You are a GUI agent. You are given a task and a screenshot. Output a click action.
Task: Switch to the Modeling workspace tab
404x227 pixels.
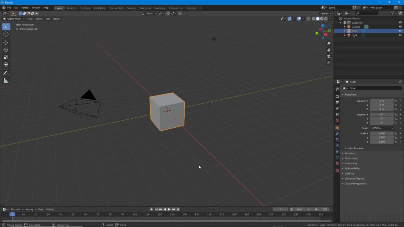click(72, 7)
